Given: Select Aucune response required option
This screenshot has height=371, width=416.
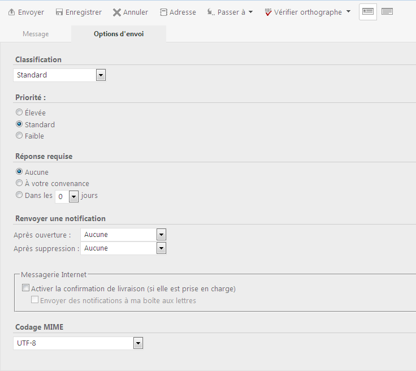Looking at the screenshot, I should (x=19, y=171).
